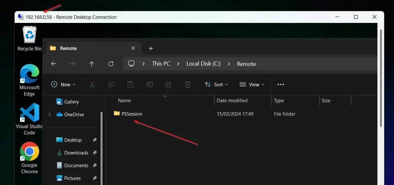Image resolution: width=394 pixels, height=185 pixels.
Task: Open the See more ellipsis menu
Action: 281,84
